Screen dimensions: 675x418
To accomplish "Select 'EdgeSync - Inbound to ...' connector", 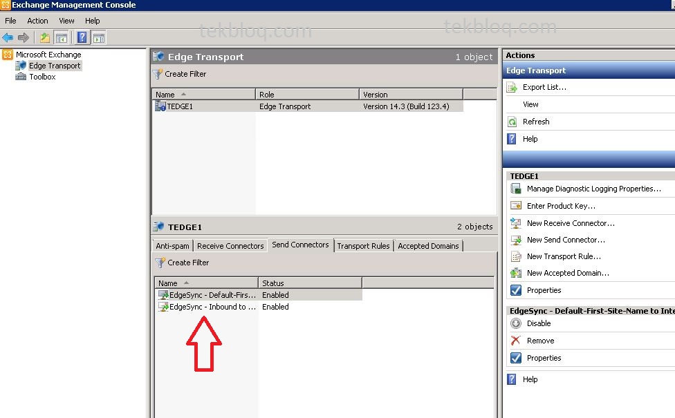I will (x=212, y=307).
